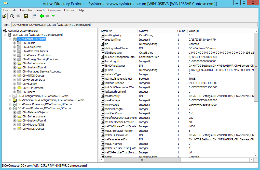This screenshot has height=170, width=260.
Task: Collapse the DC=ForestDnsZones node
Action: [x=10, y=108]
